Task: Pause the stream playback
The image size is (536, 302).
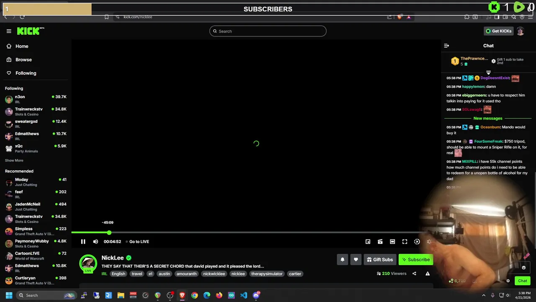Action: pos(83,242)
